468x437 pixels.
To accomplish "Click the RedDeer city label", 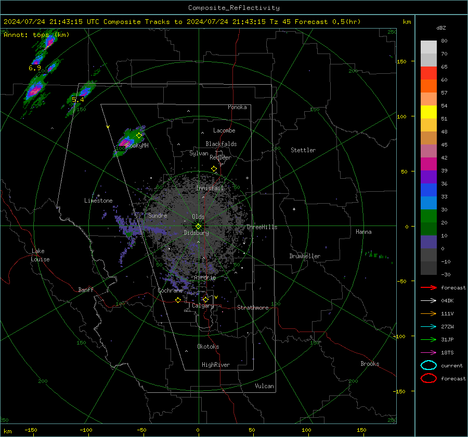I will (220, 157).
